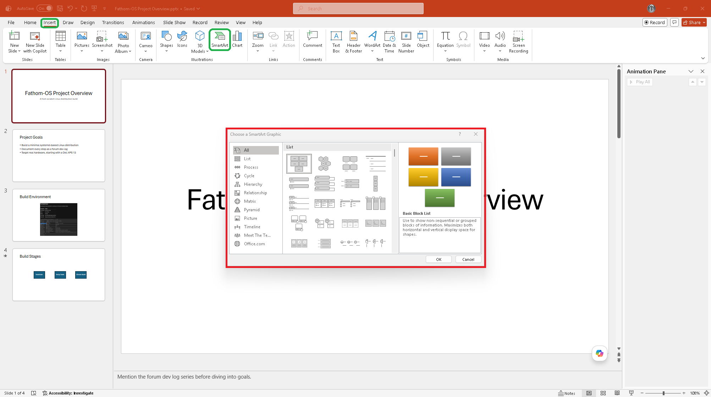Start a Screen Recording

(x=518, y=42)
